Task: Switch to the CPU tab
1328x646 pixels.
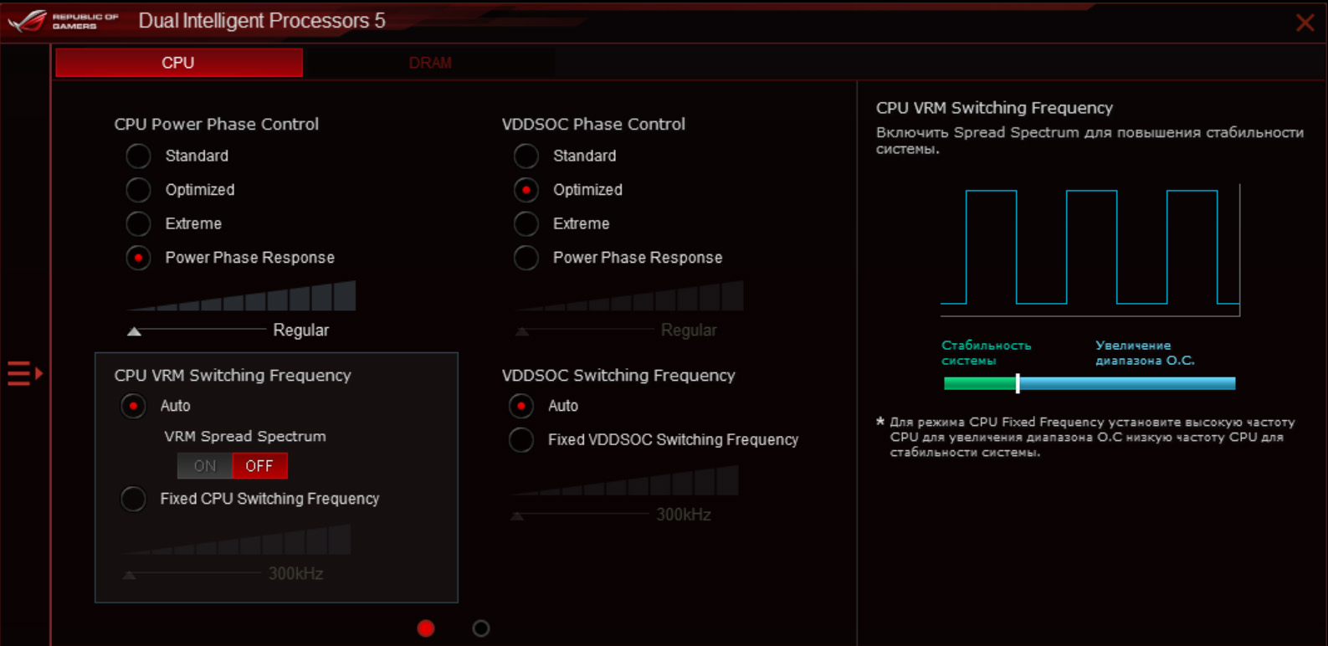Action: pyautogui.click(x=179, y=63)
